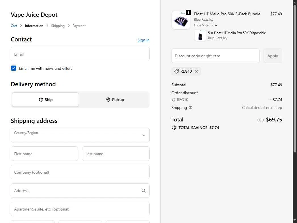Click the page vertical scrollbar

coord(295,79)
